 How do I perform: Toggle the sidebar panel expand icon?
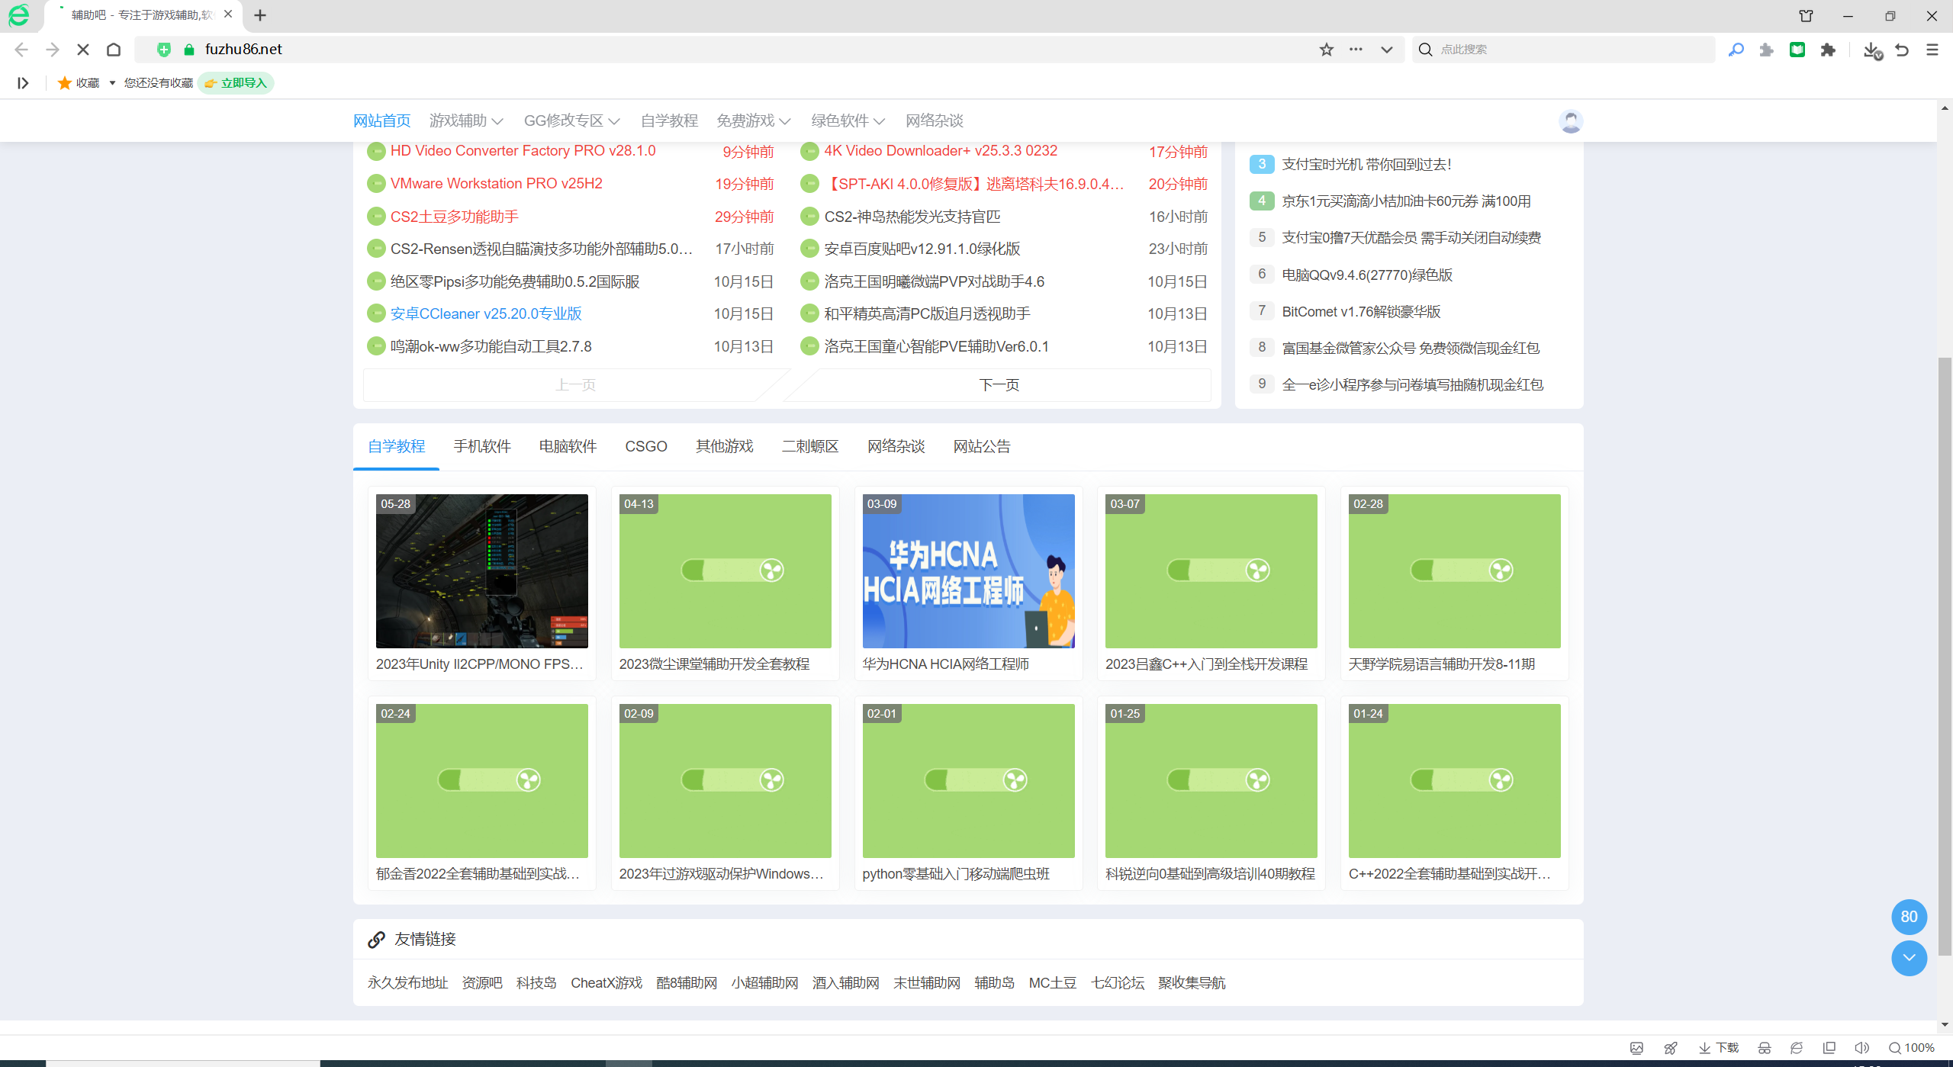[23, 83]
